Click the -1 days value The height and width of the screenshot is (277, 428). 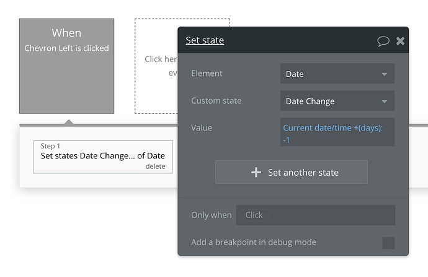tap(287, 140)
